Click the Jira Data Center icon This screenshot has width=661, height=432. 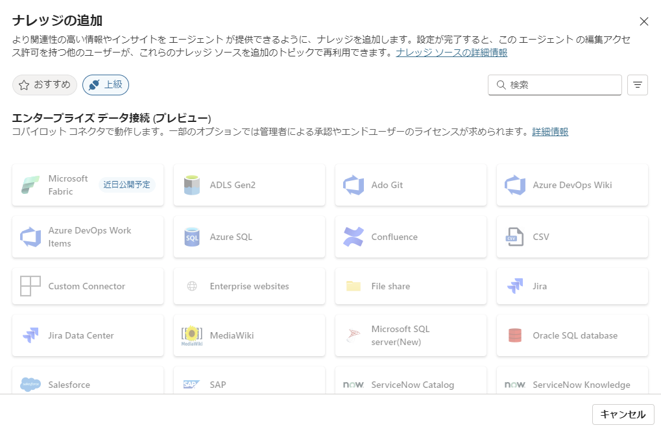coord(30,335)
